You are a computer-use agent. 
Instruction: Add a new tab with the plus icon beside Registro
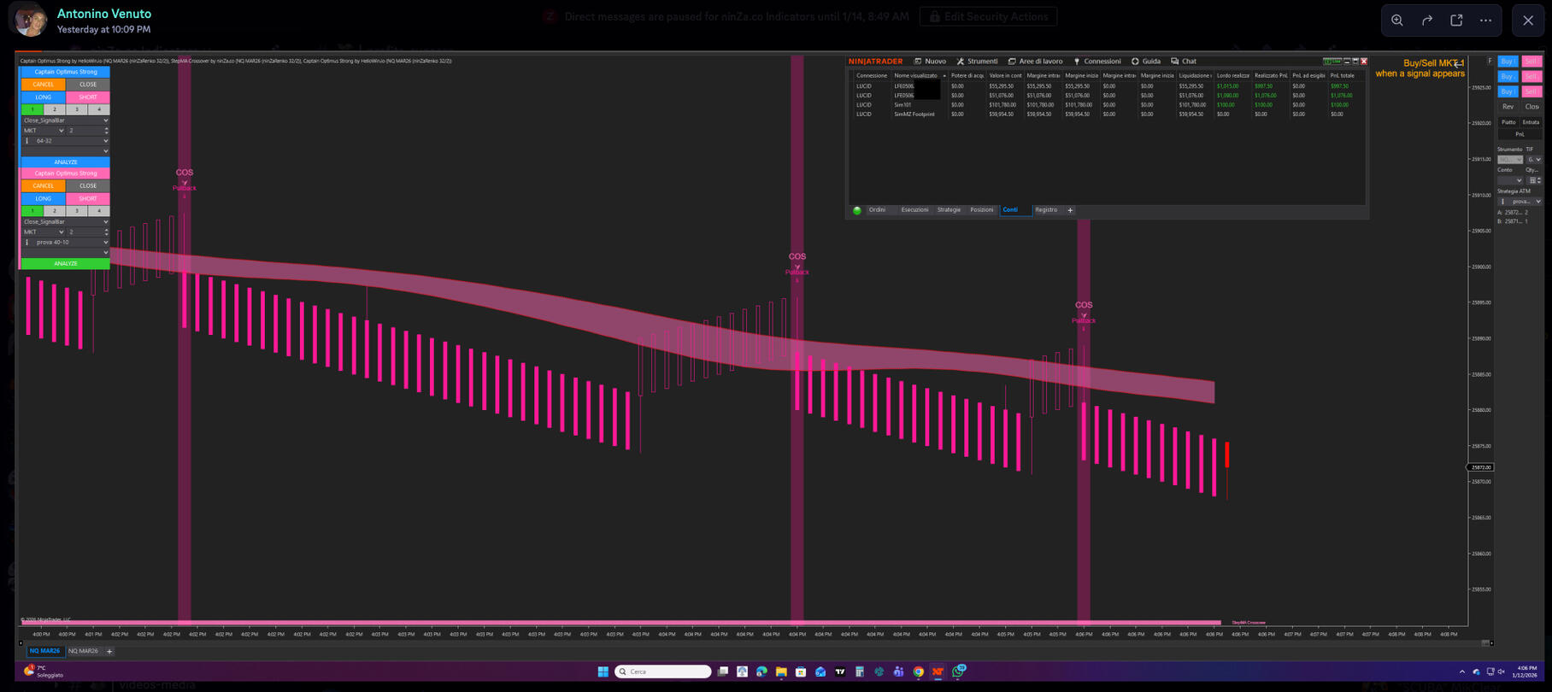click(1070, 210)
